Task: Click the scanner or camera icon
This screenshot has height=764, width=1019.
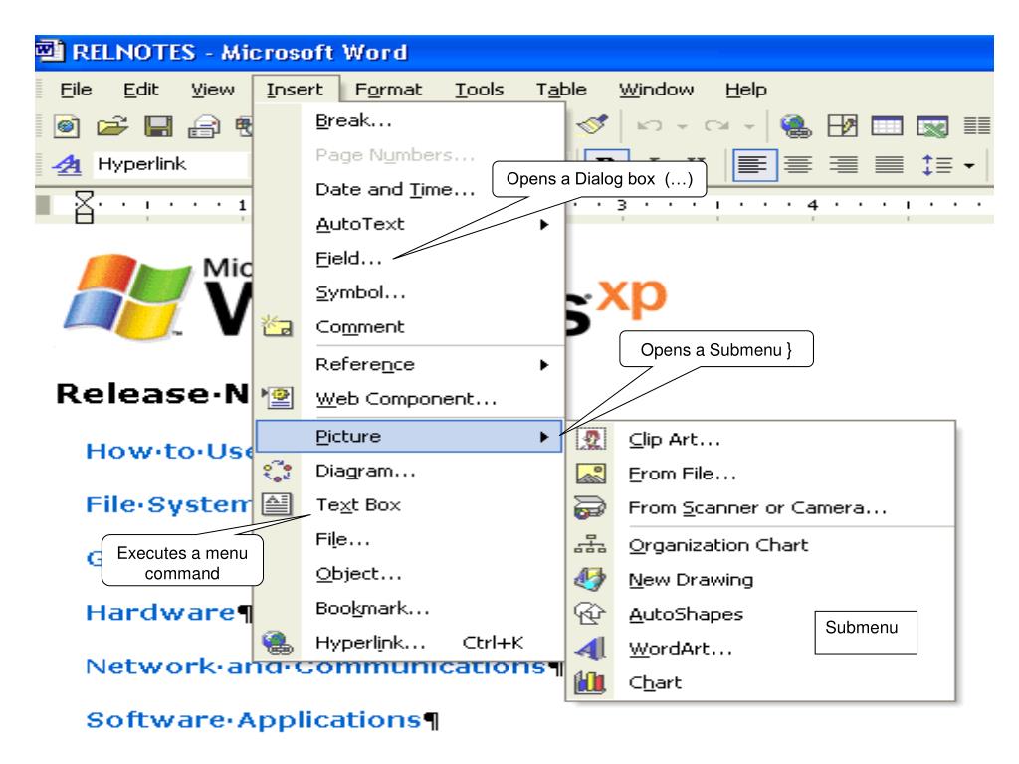Action: pyautogui.click(x=590, y=507)
